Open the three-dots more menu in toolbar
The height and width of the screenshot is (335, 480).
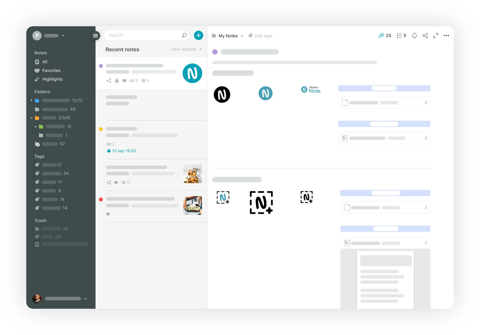446,36
